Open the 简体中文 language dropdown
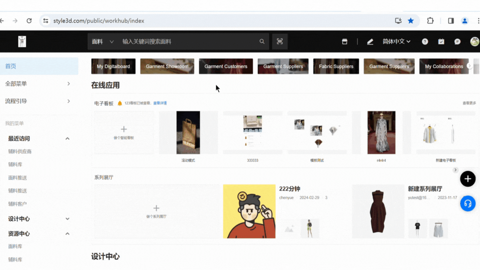The image size is (480, 270). 396,42
